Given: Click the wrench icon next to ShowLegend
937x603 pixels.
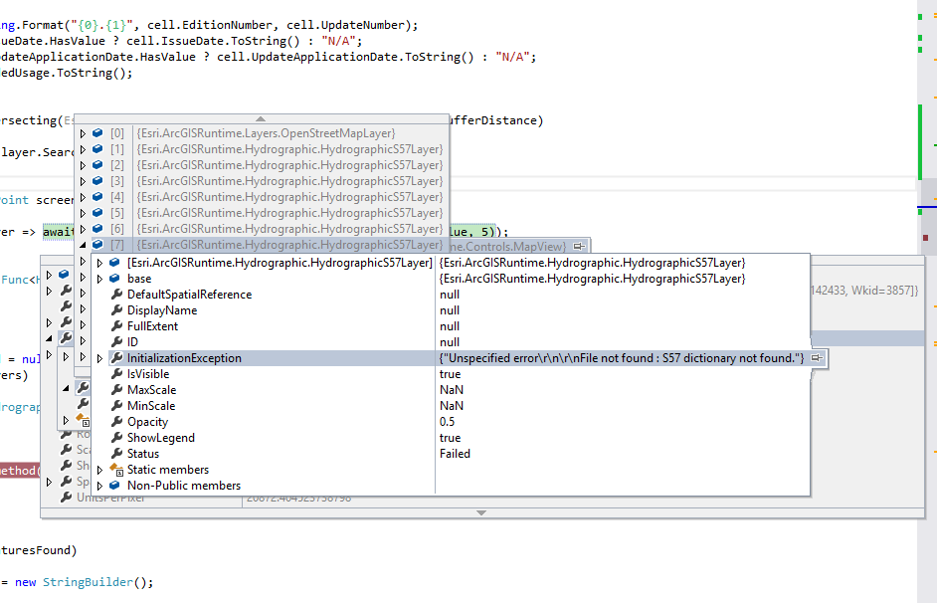Looking at the screenshot, I should coord(116,438).
